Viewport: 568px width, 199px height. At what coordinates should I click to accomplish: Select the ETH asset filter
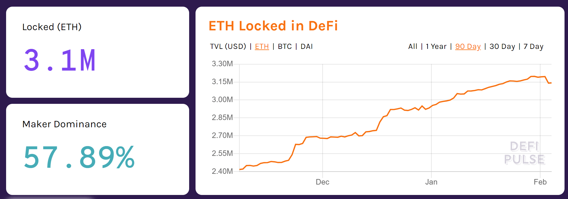click(261, 46)
